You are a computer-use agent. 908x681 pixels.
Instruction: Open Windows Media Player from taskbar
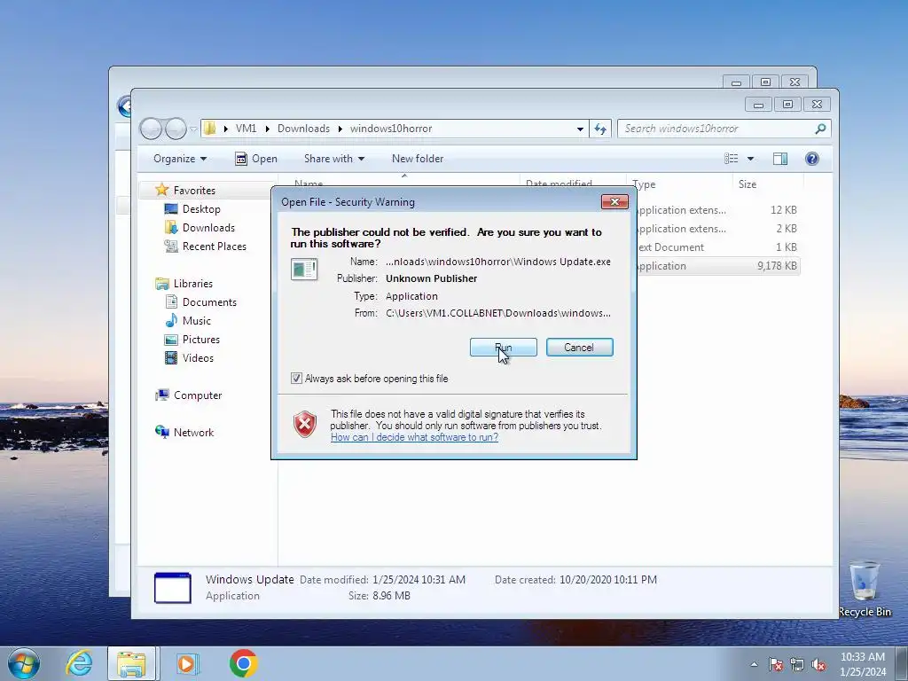pos(186,663)
